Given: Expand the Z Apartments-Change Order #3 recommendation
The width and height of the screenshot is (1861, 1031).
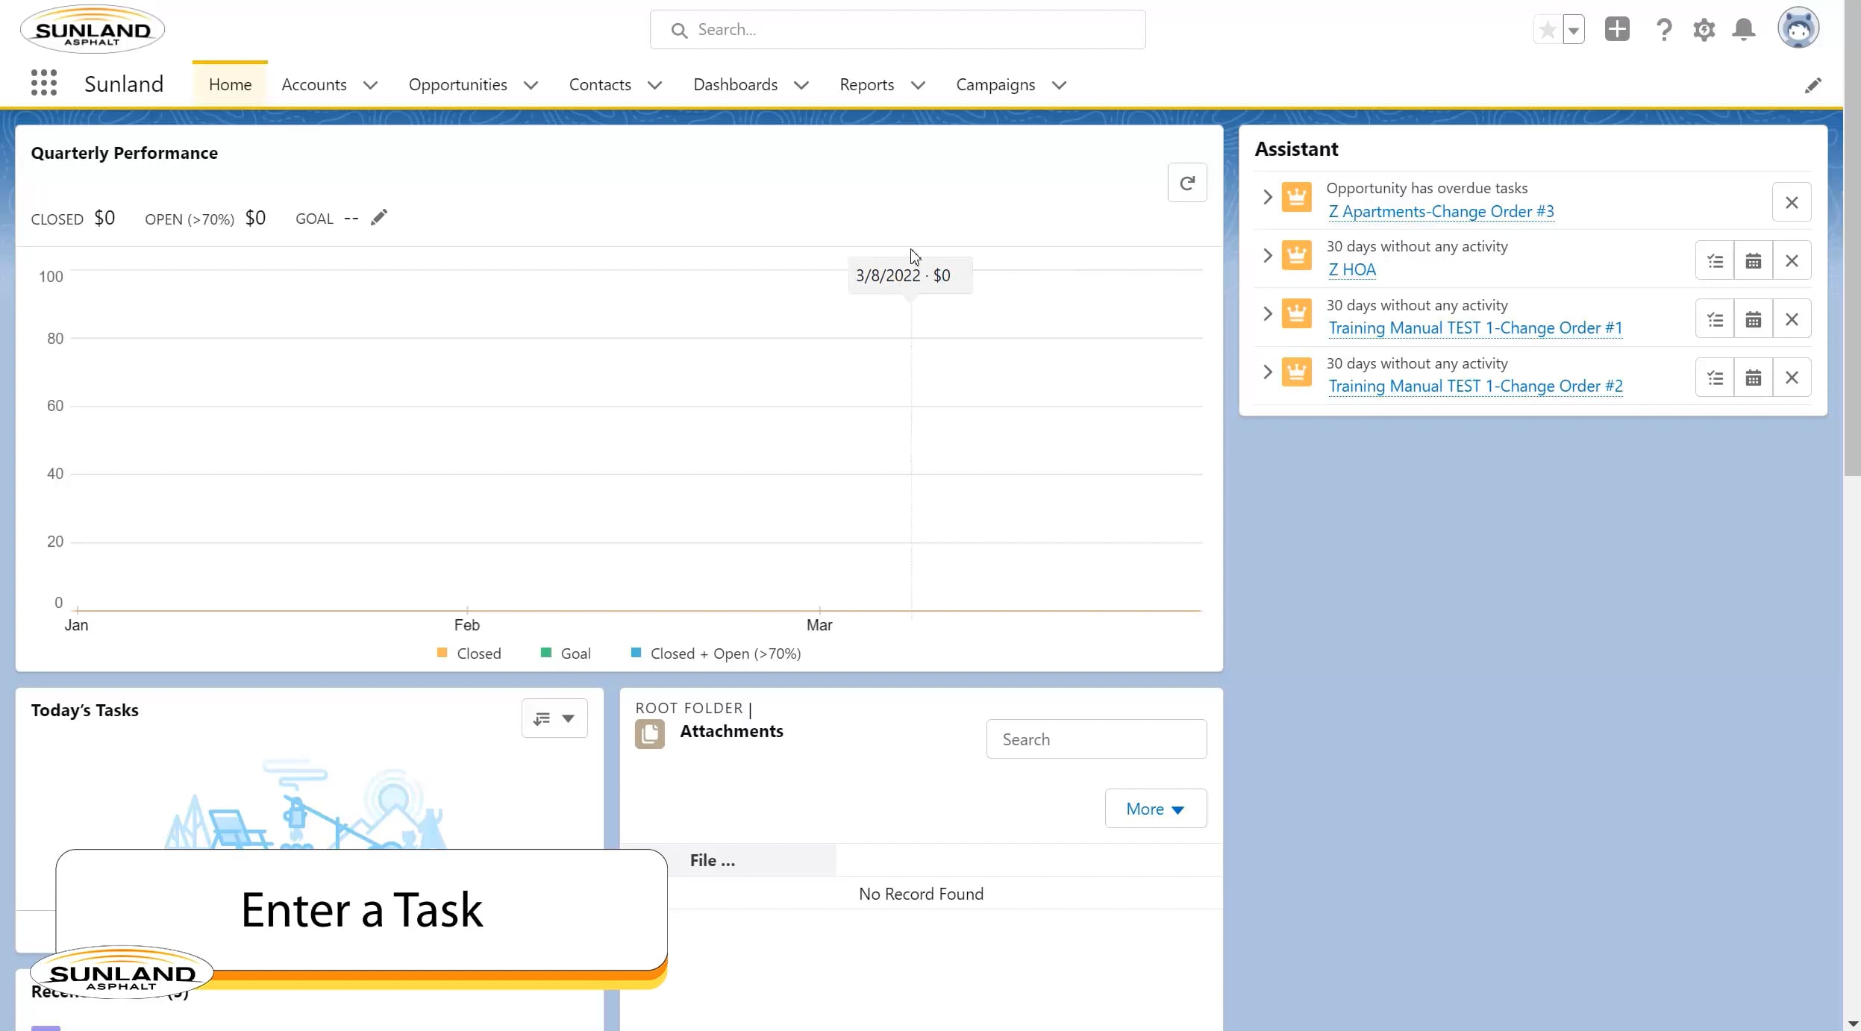Looking at the screenshot, I should (1267, 197).
